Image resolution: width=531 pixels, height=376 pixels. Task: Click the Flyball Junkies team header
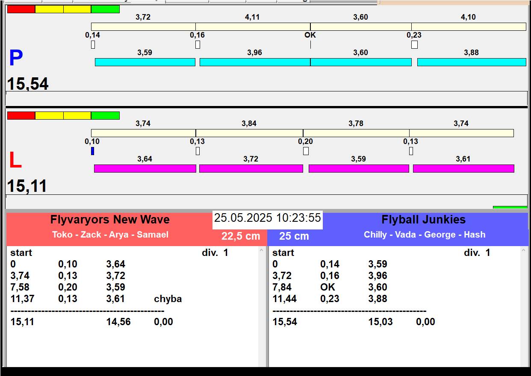[423, 220]
